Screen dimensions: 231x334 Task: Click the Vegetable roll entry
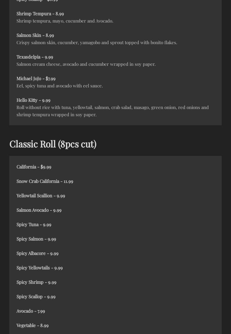(x=32, y=325)
